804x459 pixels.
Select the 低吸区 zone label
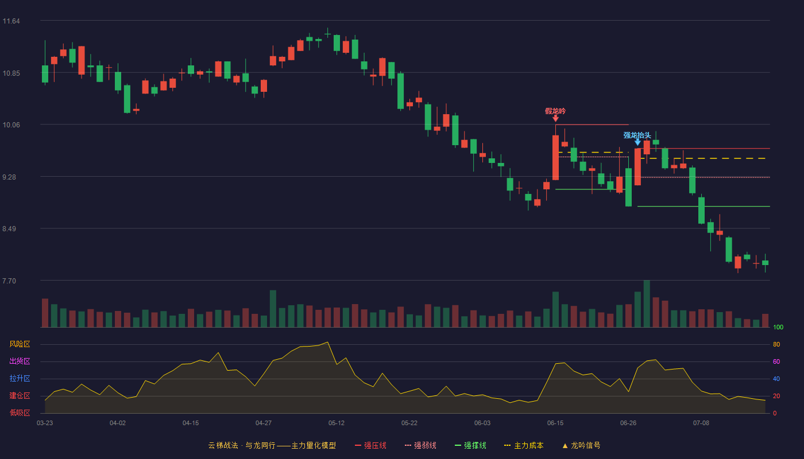coord(20,413)
